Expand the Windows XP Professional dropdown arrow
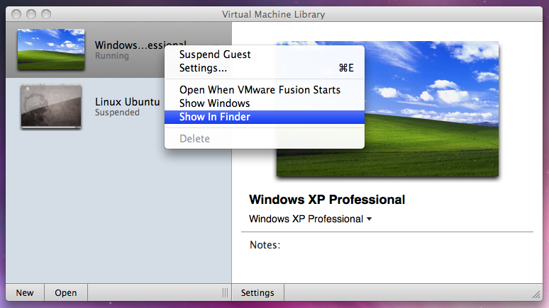Screen dimensions: 549x308 369,219
